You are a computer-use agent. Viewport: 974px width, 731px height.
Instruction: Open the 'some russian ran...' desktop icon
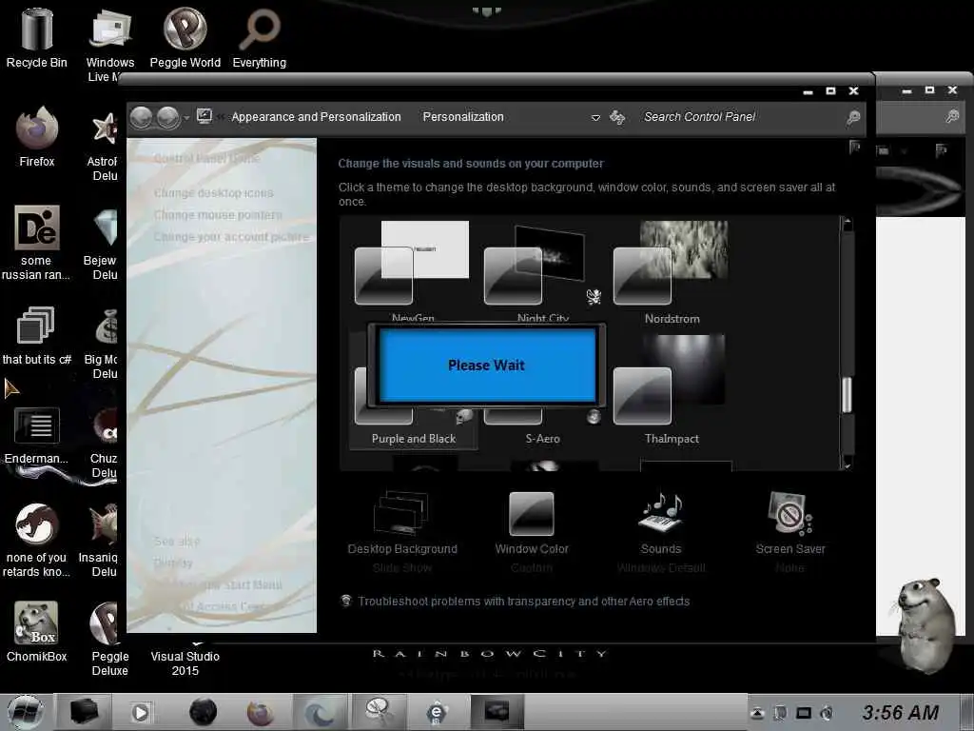(36, 242)
